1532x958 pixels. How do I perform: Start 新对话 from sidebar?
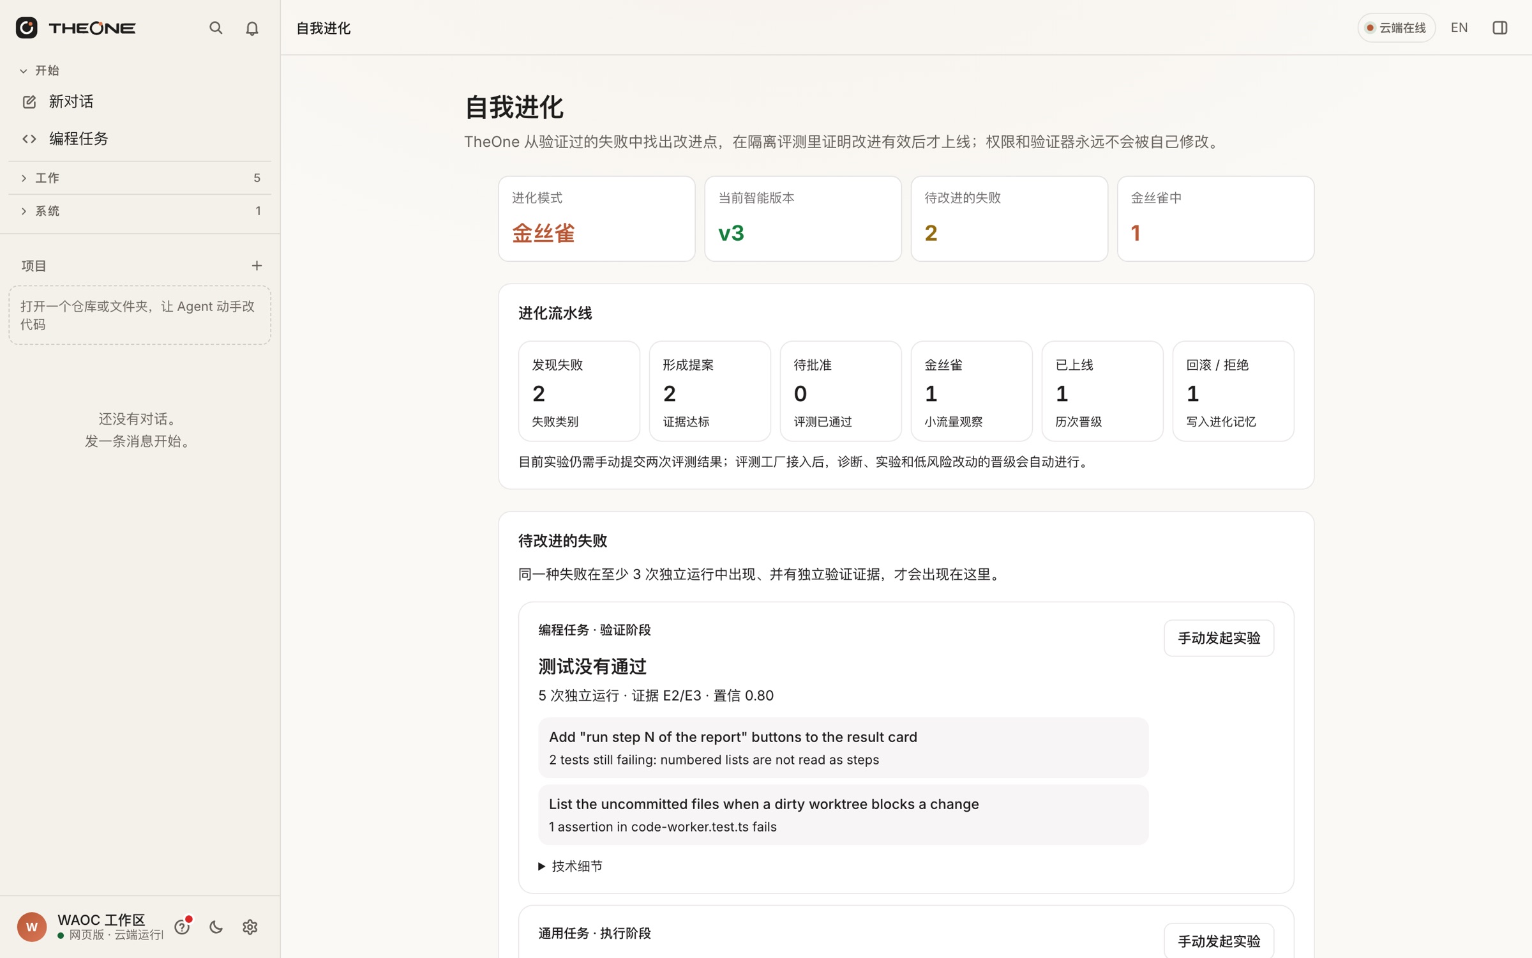(140, 102)
